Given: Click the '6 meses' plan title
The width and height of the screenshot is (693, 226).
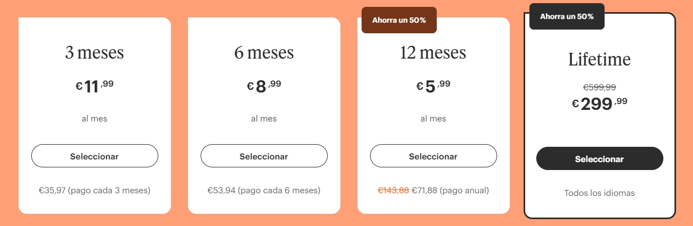Looking at the screenshot, I should pos(264,53).
